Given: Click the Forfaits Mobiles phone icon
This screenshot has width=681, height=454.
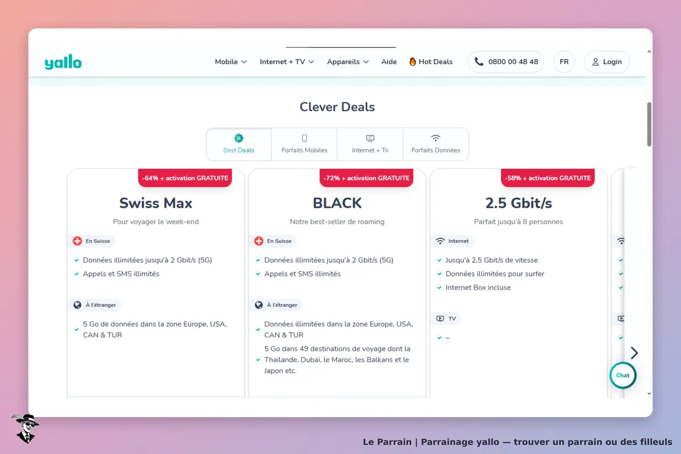Looking at the screenshot, I should 304,138.
